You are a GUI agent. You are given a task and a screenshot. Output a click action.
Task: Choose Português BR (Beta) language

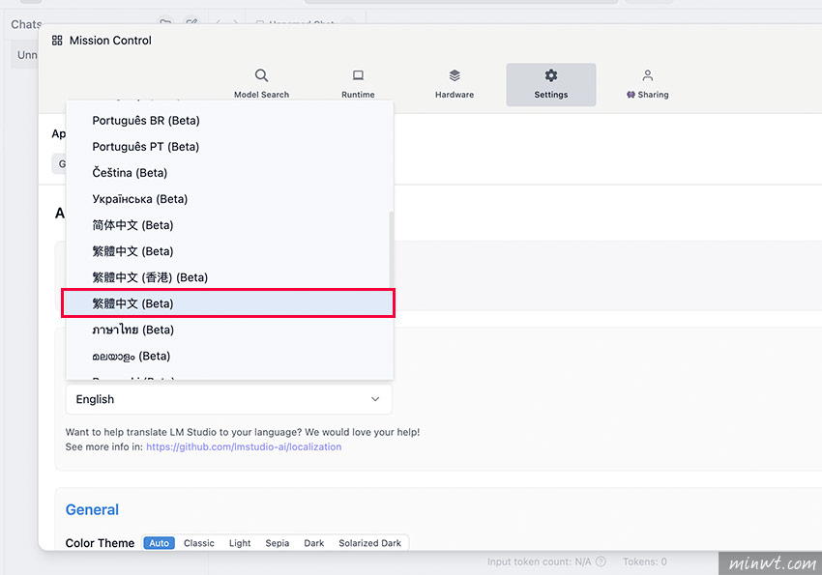[229, 121]
